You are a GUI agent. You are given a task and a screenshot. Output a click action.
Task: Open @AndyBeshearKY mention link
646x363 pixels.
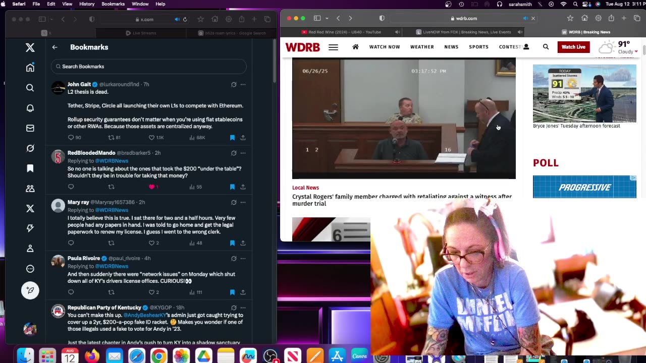[144, 315]
